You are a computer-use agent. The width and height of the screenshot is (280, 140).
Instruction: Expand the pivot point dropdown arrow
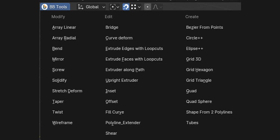tap(118, 7)
